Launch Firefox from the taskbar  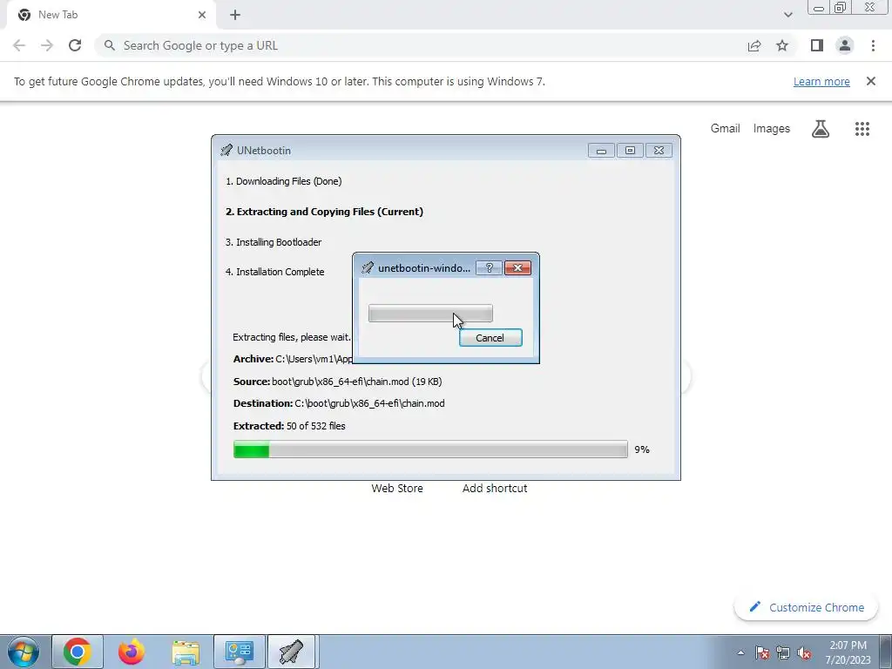point(132,652)
